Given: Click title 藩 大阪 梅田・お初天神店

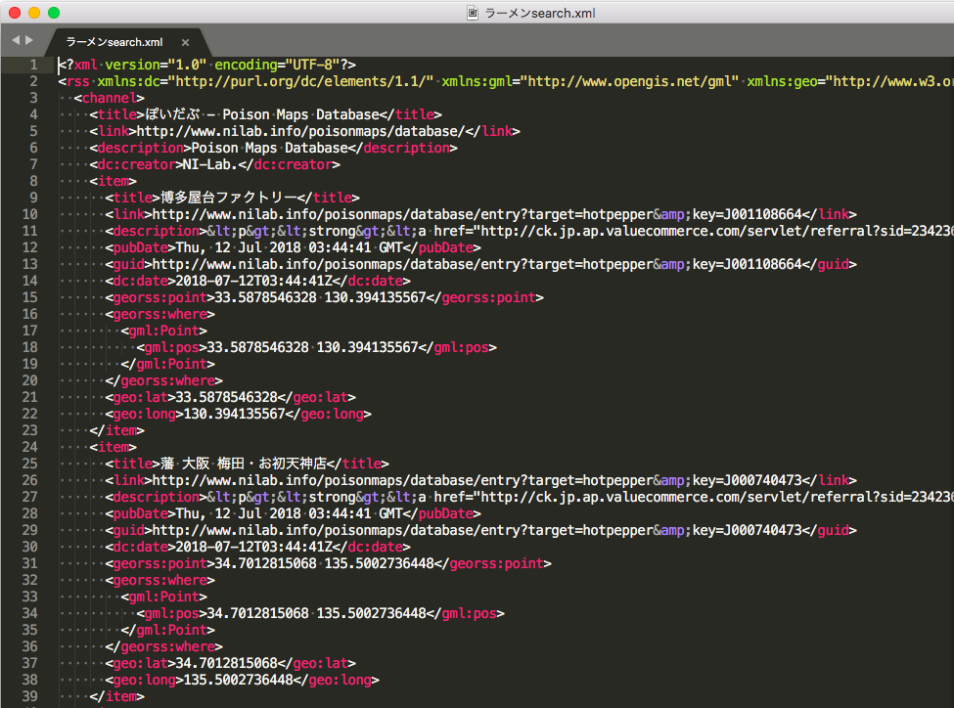Looking at the screenshot, I should [244, 464].
